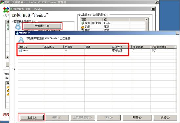This screenshot has height=123, width=180.
Task: Click the colorful PacketiX logo in main window
Action: click(6, 10)
